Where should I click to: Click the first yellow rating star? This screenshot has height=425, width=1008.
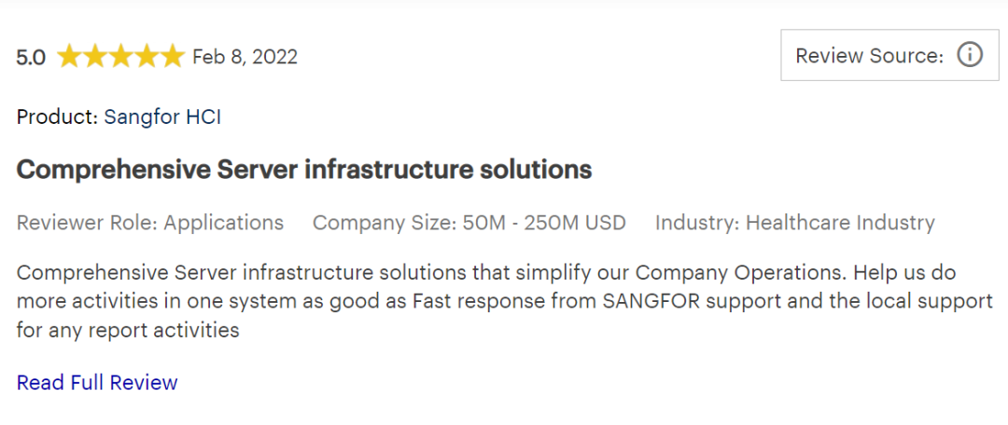pos(70,57)
